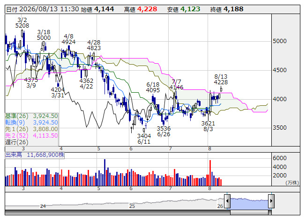
Task: Click the left range slider handle arrow
Action: pyautogui.click(x=227, y=201)
